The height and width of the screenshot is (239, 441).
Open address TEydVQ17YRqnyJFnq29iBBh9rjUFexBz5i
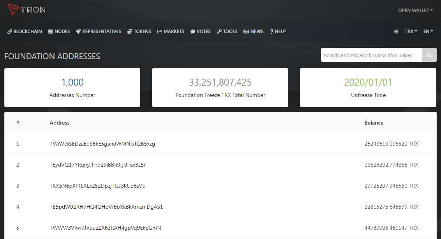[x=97, y=165]
